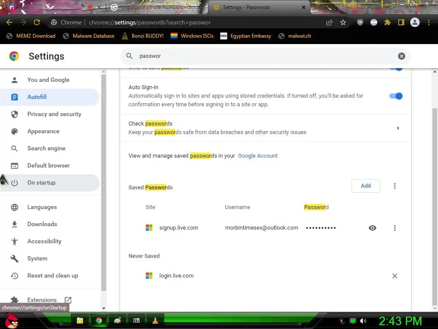This screenshot has height=329, width=438.
Task: Open the side panel icon in toolbar
Action: (401, 22)
